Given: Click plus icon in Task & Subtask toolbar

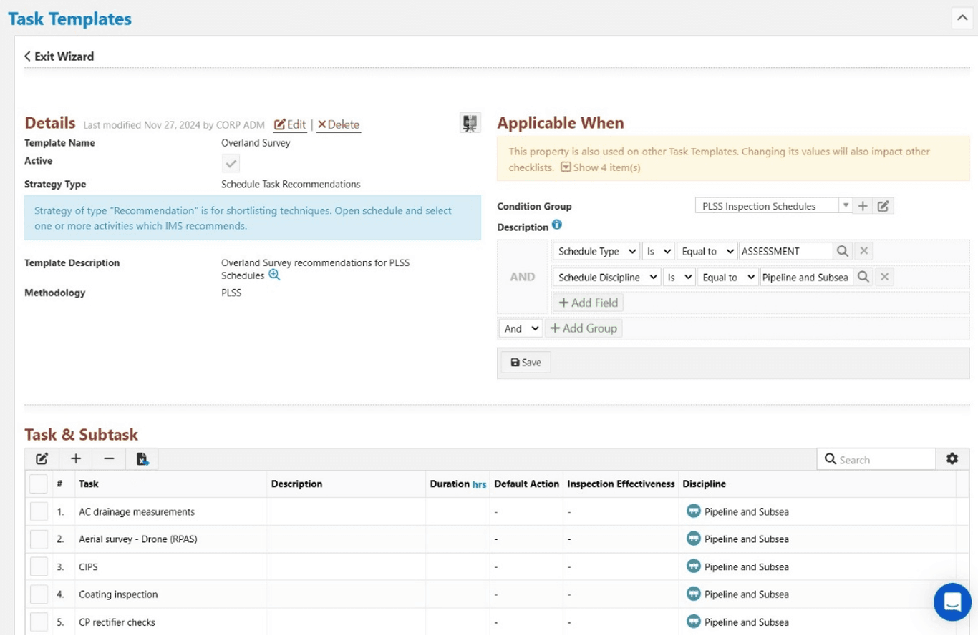Looking at the screenshot, I should click(x=76, y=459).
